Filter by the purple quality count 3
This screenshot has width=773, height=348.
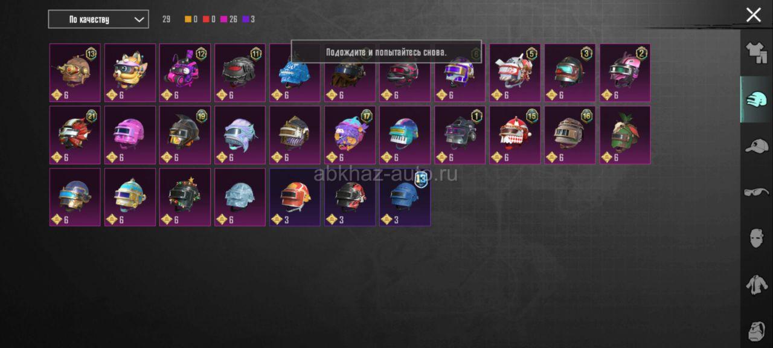248,19
